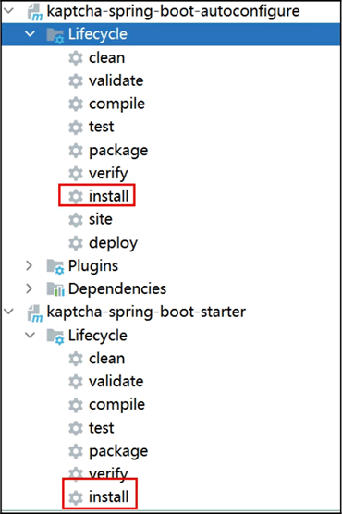Click the Maven module icon for kaptcha-spring-boot-starter
The width and height of the screenshot is (342, 514).
click(x=35, y=312)
